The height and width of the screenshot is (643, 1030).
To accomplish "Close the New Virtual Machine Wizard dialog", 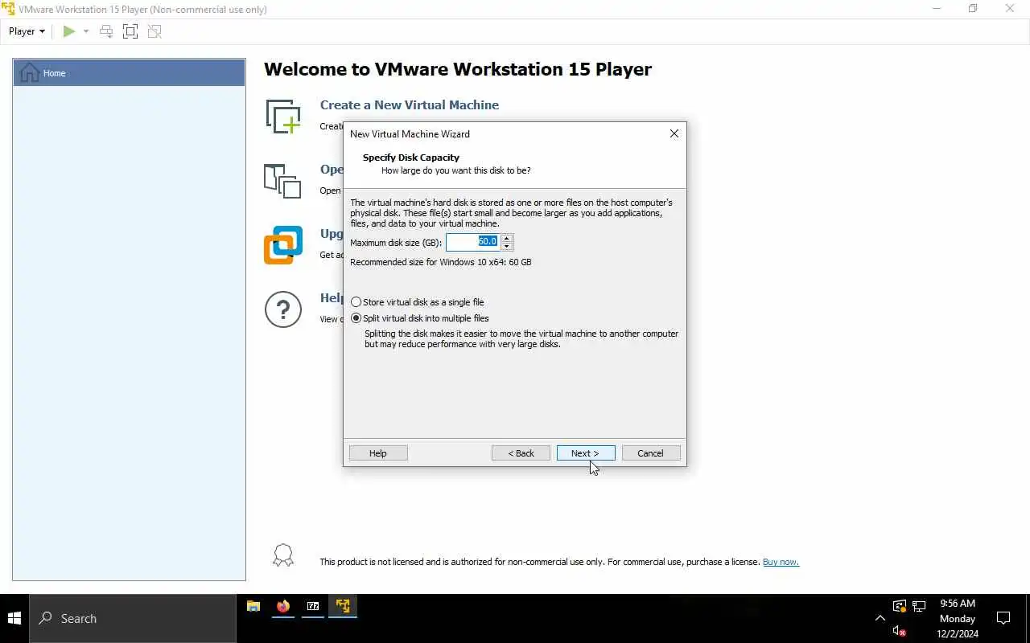I will tap(674, 133).
